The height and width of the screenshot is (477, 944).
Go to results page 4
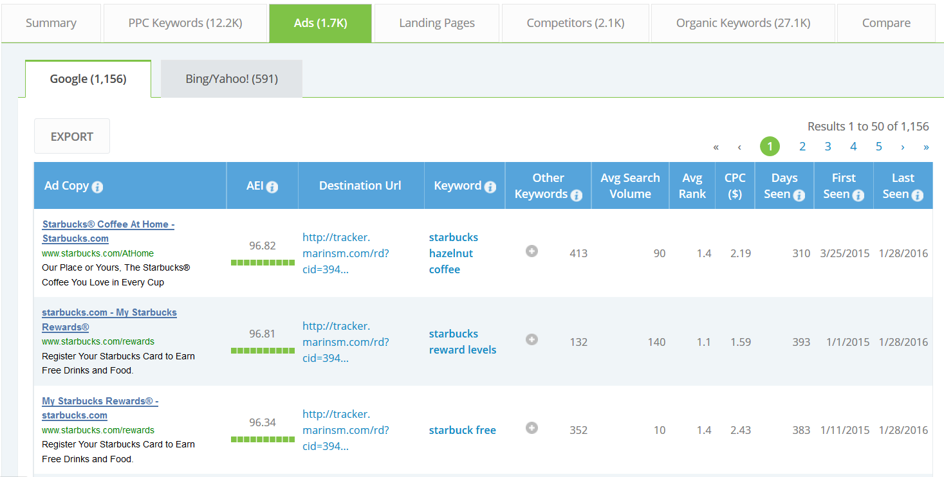pyautogui.click(x=853, y=147)
